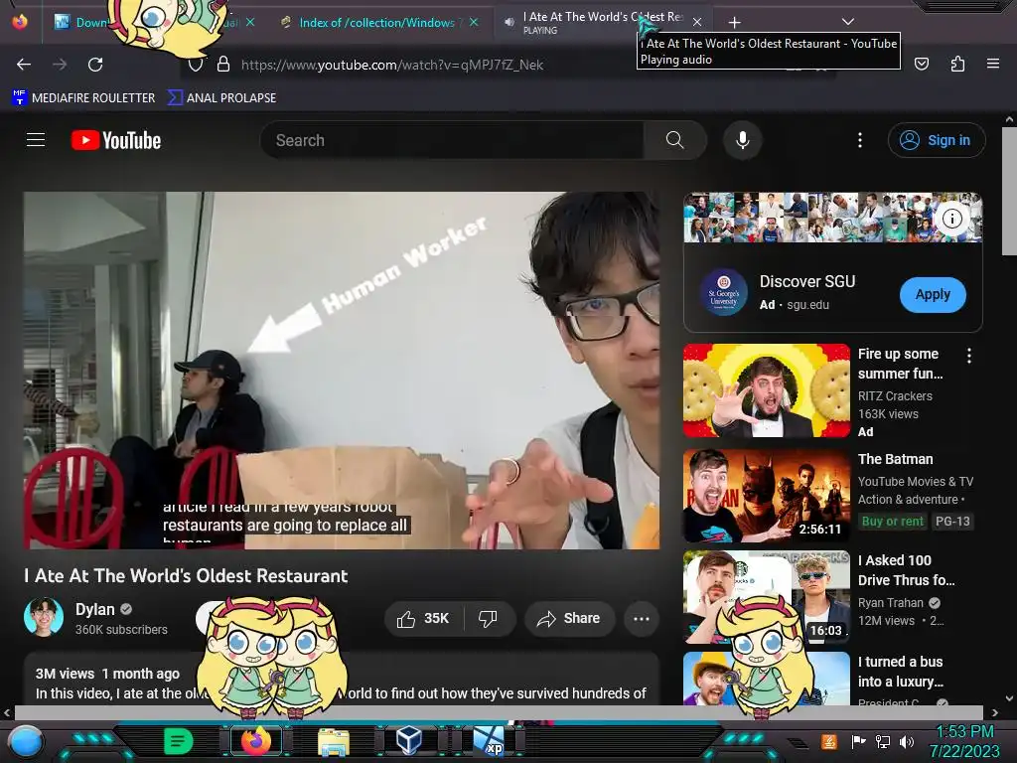Screen dimensions: 1017x763
Task: Open I turned a bus into luxury video
Action: click(x=900, y=672)
